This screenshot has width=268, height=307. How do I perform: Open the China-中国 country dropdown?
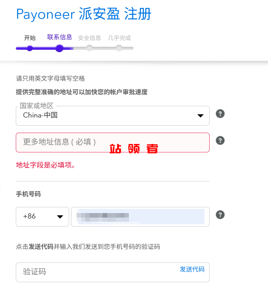pos(112,116)
